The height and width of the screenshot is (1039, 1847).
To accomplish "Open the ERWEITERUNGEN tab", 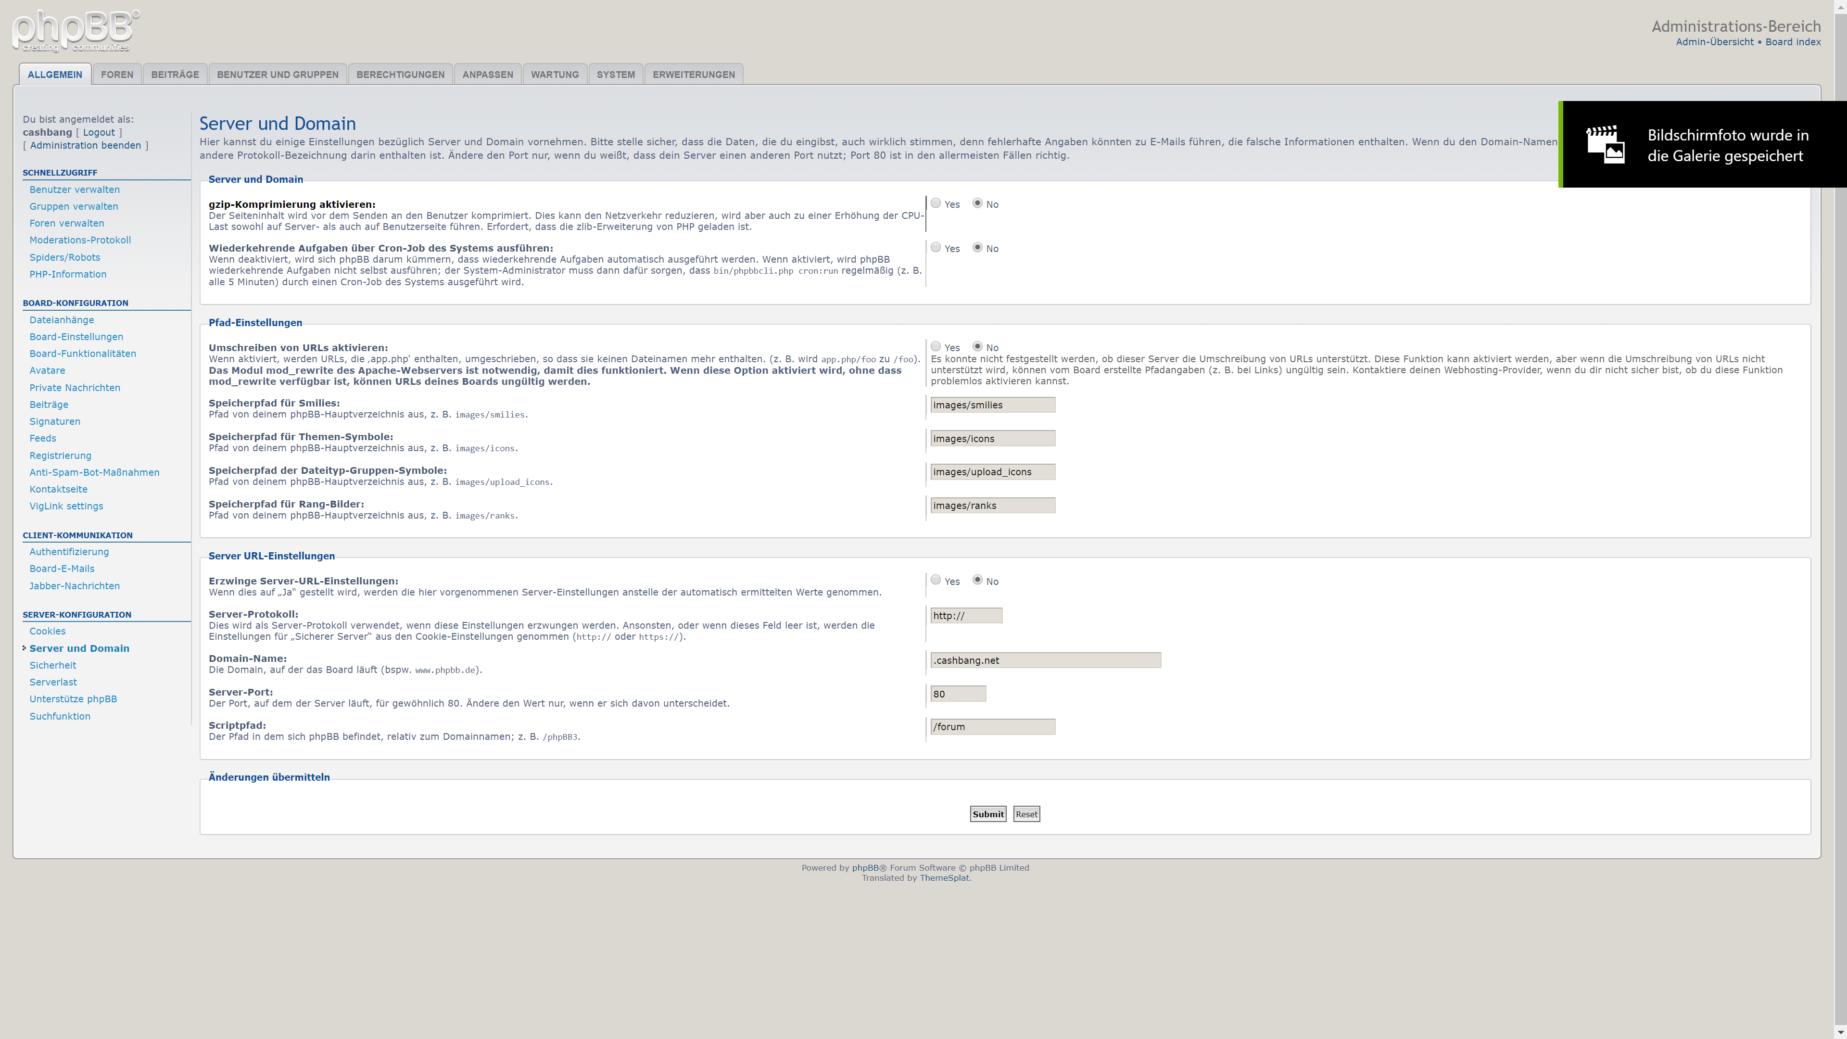I will (693, 75).
